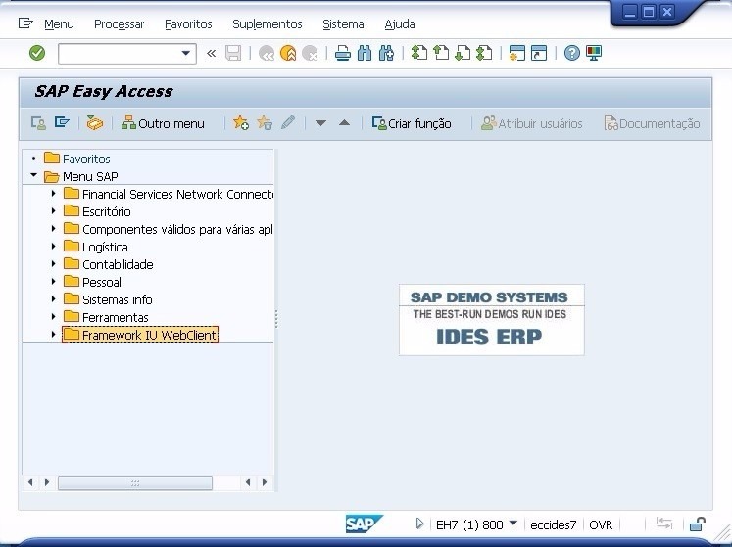Click the Last Page icon
This screenshot has width=732, height=547.
[x=484, y=53]
